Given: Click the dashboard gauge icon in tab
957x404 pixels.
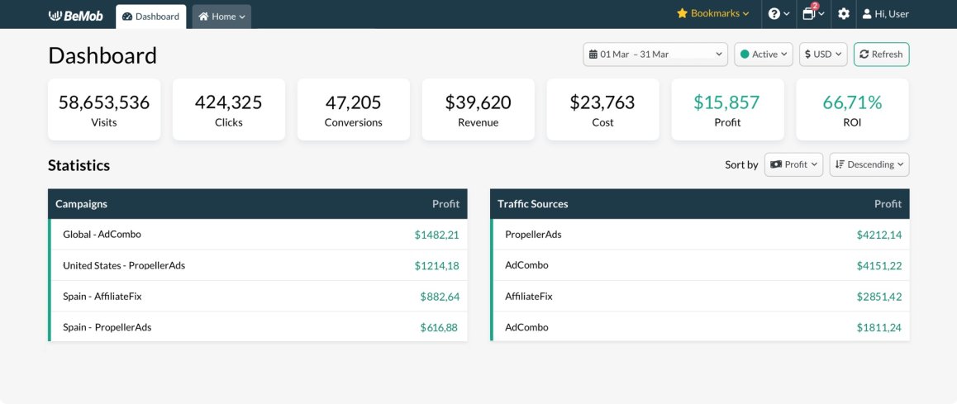Looking at the screenshot, I should 127,17.
